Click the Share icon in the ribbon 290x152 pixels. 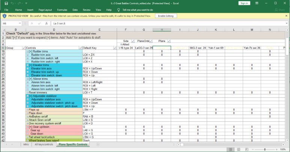coord(276,10)
